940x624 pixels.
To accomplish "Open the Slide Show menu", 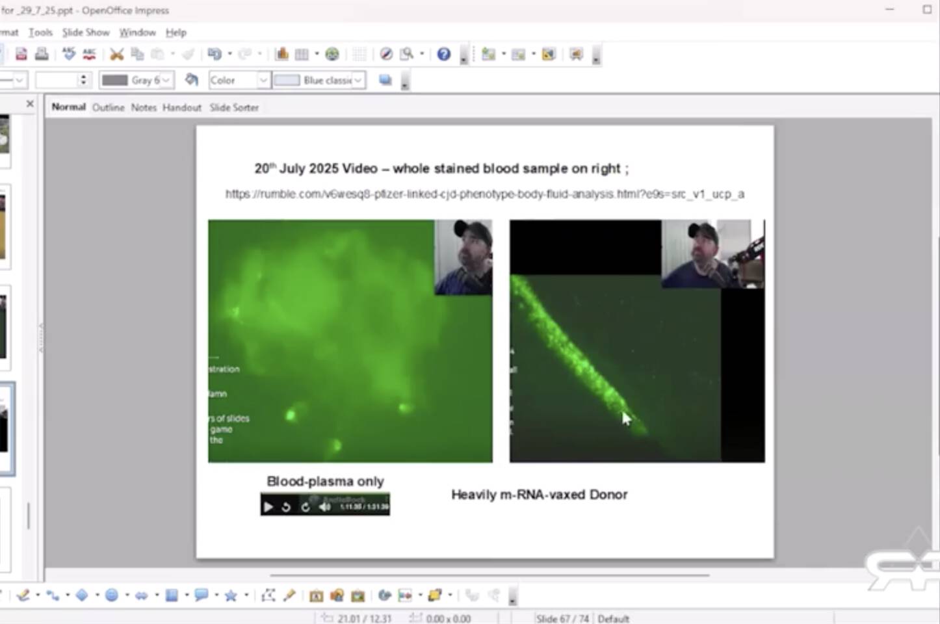I will tap(86, 32).
